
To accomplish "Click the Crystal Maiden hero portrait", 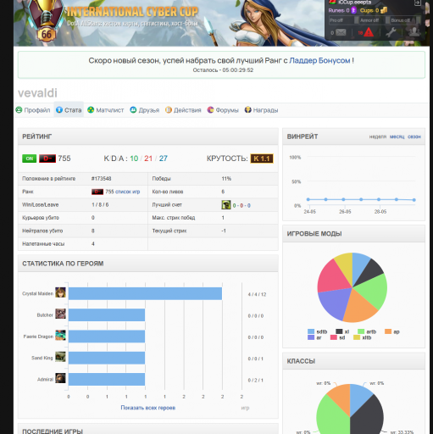I will (x=60, y=292).
